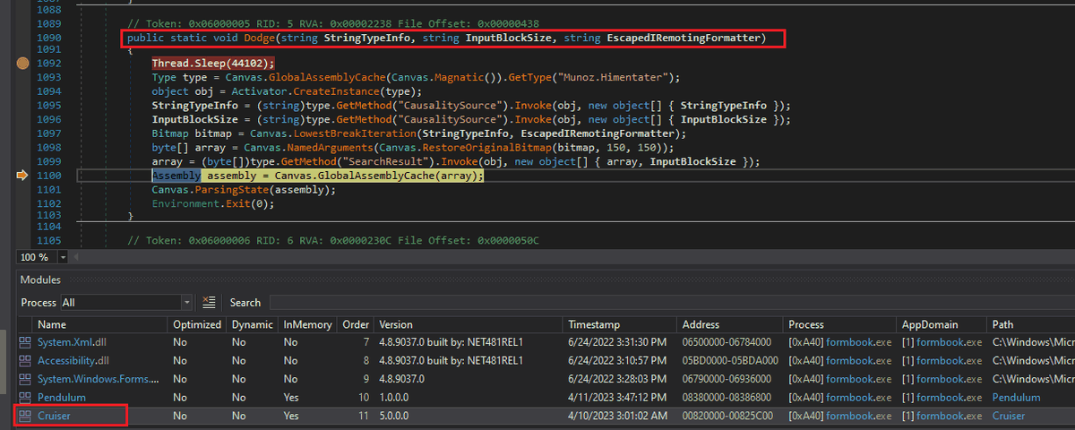Click version 1.0.0.0 of Pendulum
The image size is (1075, 430).
(x=395, y=397)
